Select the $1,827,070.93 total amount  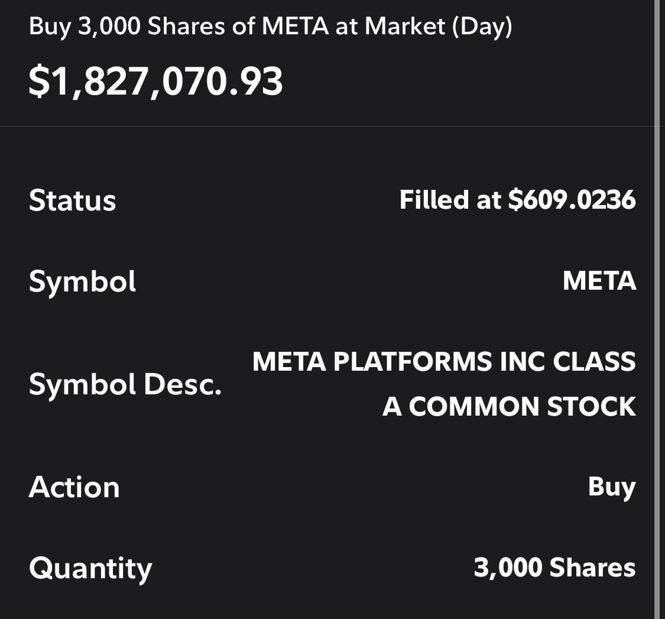point(156,82)
